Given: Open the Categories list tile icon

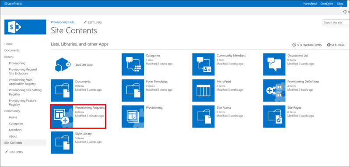Looking at the screenshot, I should tap(133, 64).
